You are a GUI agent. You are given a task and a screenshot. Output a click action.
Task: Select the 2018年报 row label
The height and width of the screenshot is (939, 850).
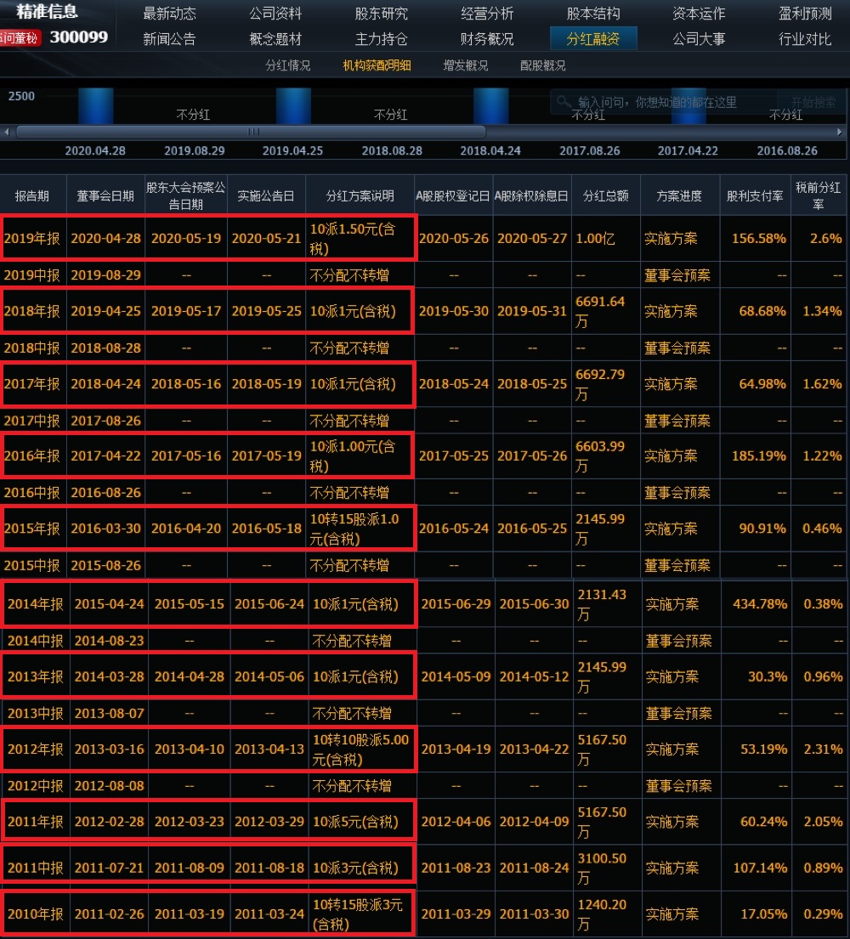click(x=31, y=311)
